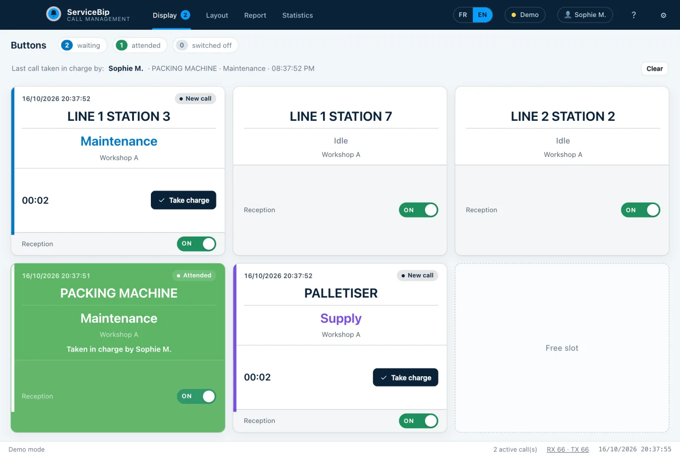The height and width of the screenshot is (457, 680).
Task: Filter by switched off buttons chip
Action: 205,45
